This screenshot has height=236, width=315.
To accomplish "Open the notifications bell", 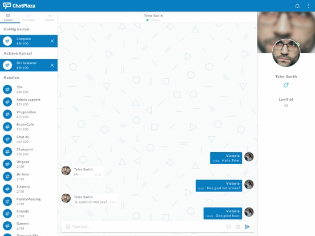I will tap(297, 6).
